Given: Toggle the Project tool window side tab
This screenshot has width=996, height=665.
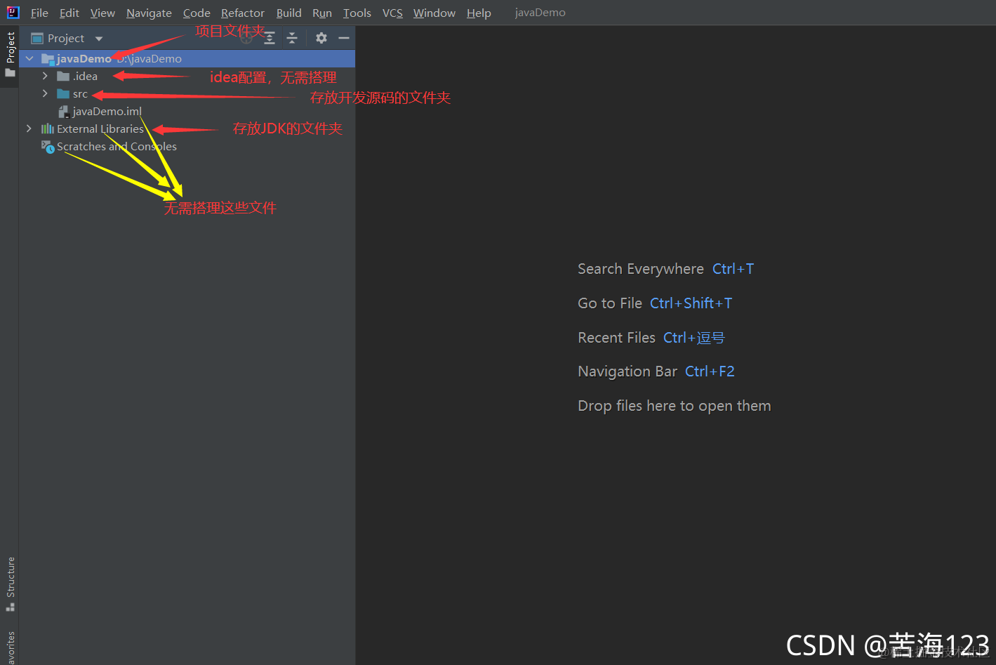Looking at the screenshot, I should click(10, 55).
